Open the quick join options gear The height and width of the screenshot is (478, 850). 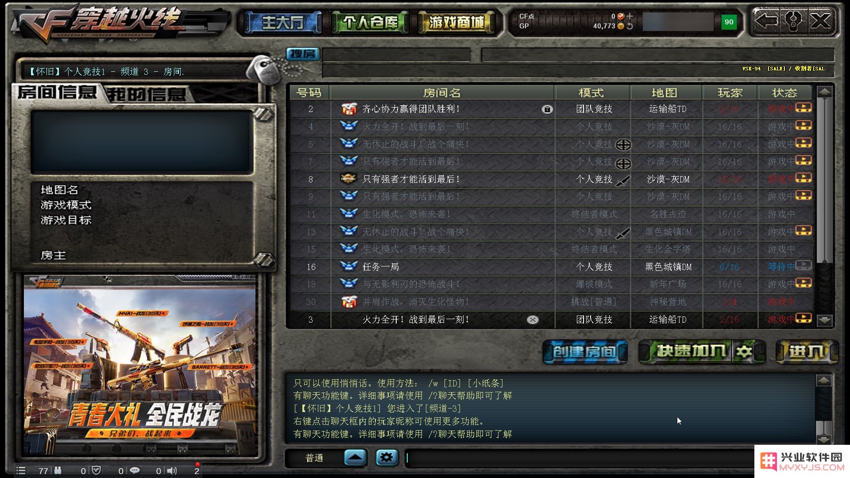tap(745, 351)
